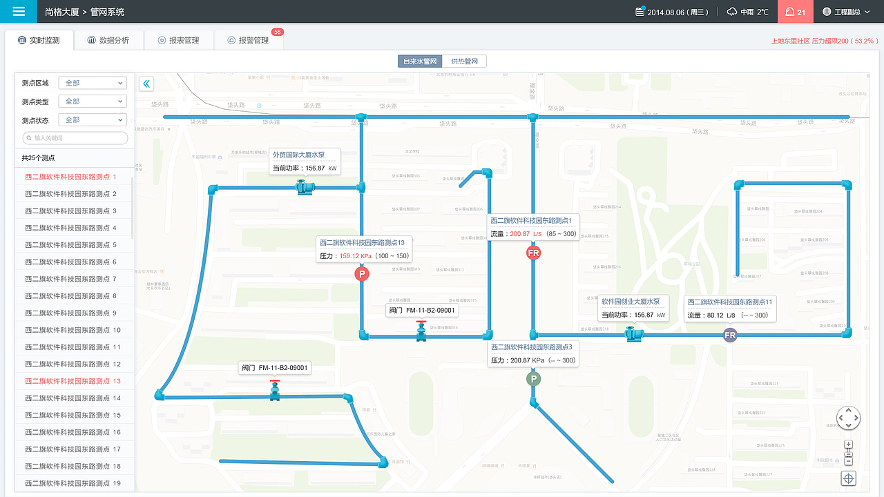The height and width of the screenshot is (497, 884).
Task: Switch to 自来水管网 network view
Action: (x=420, y=61)
